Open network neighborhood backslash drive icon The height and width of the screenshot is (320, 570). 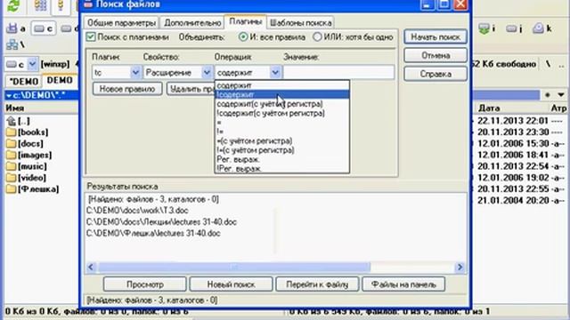[x=16, y=44]
